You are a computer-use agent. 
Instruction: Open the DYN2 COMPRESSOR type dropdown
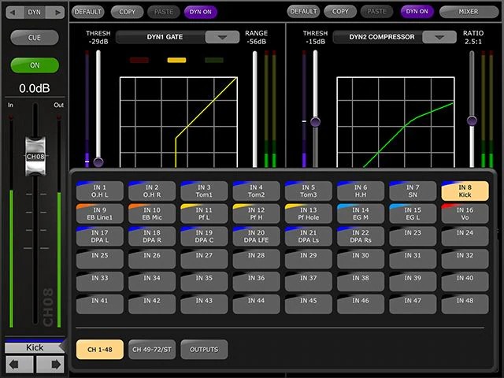(x=439, y=38)
